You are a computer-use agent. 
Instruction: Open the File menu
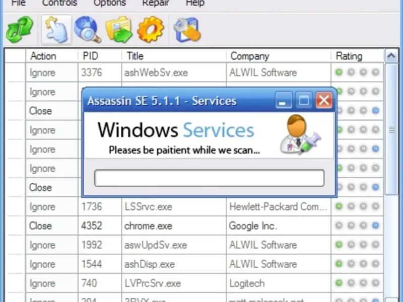[x=19, y=3]
